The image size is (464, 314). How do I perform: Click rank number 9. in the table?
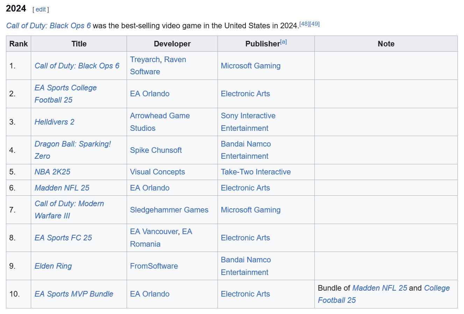(x=12, y=266)
